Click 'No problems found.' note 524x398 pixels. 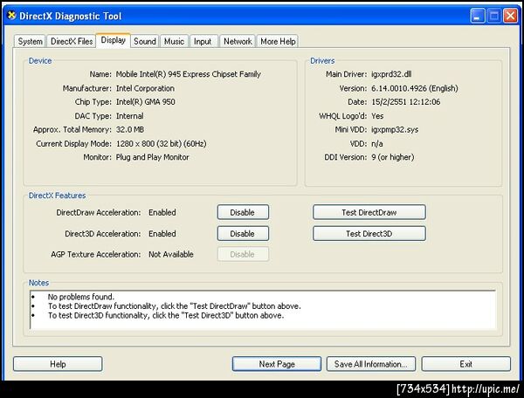(81, 297)
